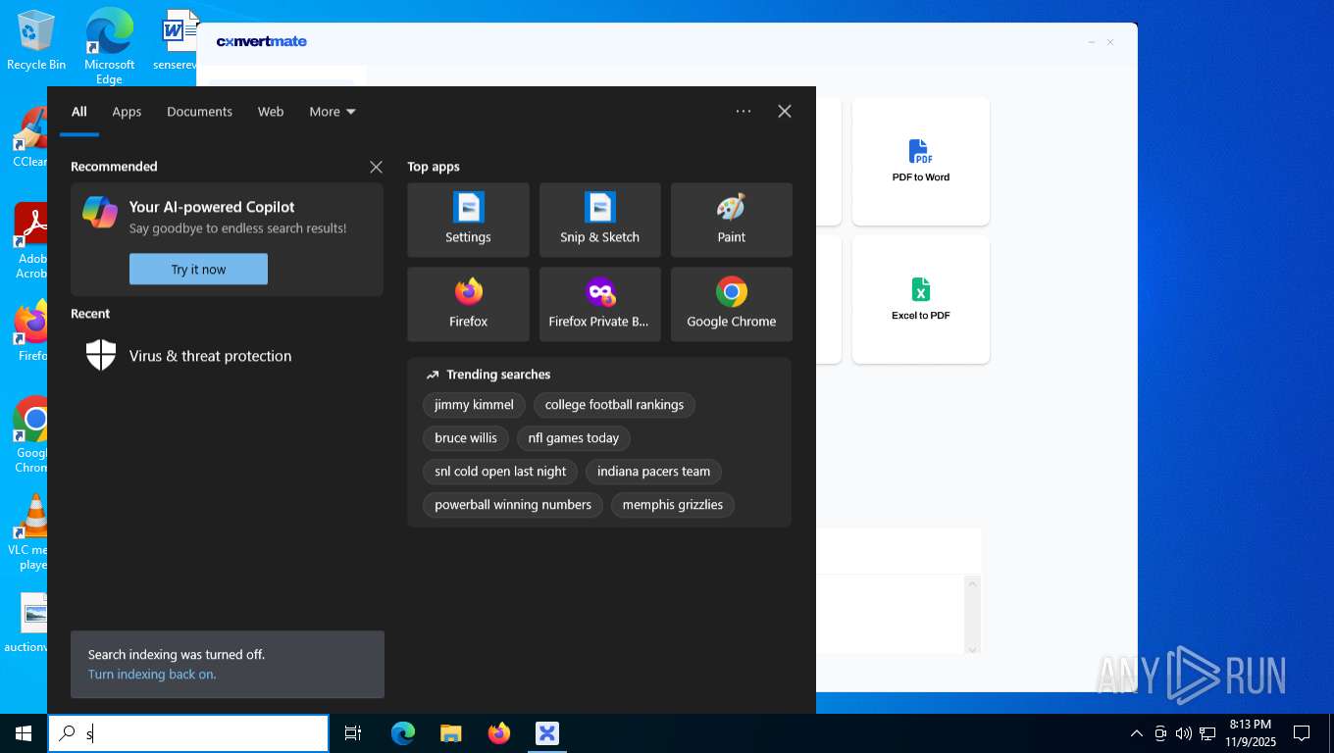This screenshot has height=753, width=1334.
Task: Open the Recycle Bin desktop icon
Action: click(x=36, y=40)
